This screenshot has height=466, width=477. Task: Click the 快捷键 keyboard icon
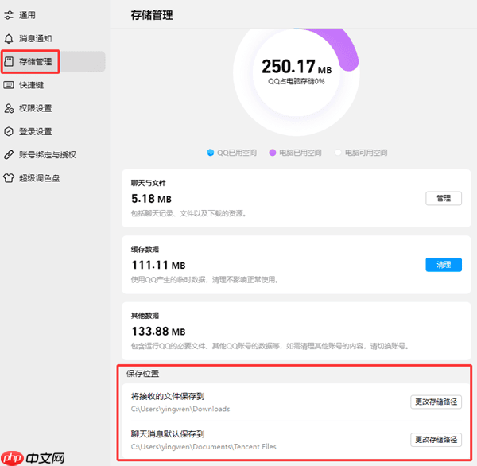pos(9,85)
